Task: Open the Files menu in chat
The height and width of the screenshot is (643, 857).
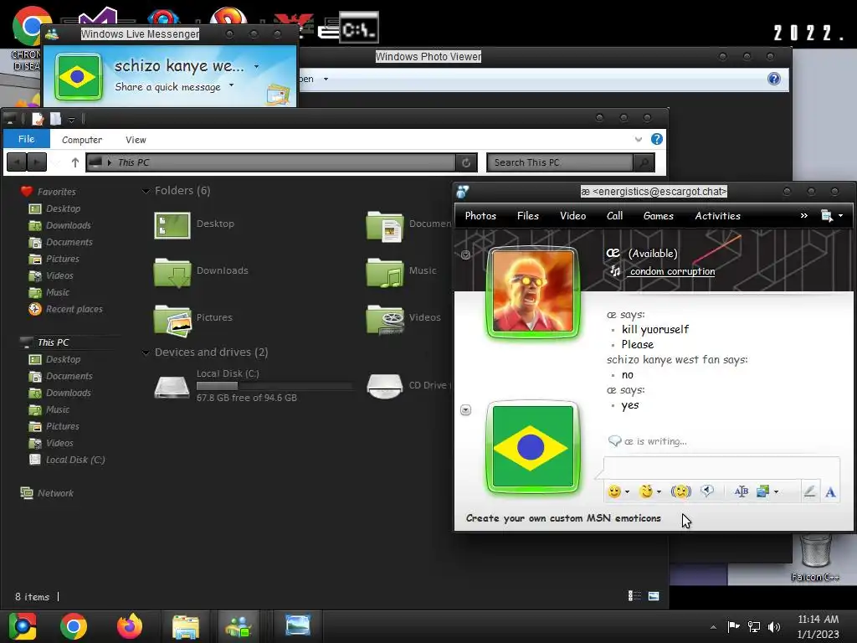Action: point(528,216)
